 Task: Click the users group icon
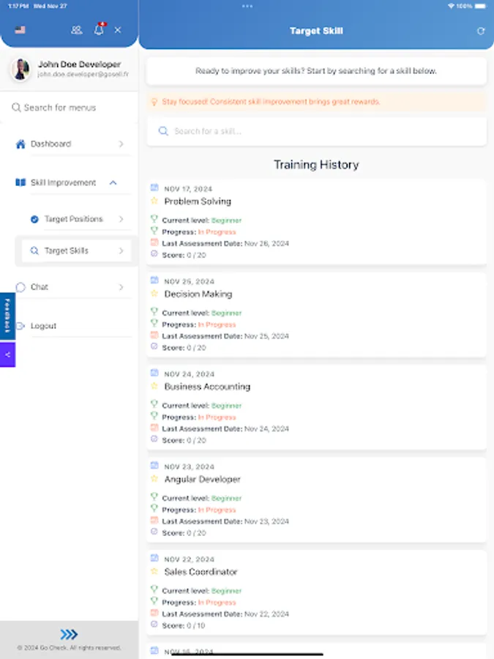click(76, 30)
